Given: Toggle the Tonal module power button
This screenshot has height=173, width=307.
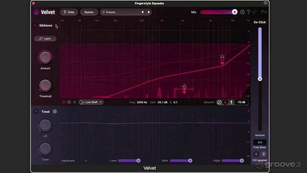Looking at the screenshot, I should [x=36, y=111].
